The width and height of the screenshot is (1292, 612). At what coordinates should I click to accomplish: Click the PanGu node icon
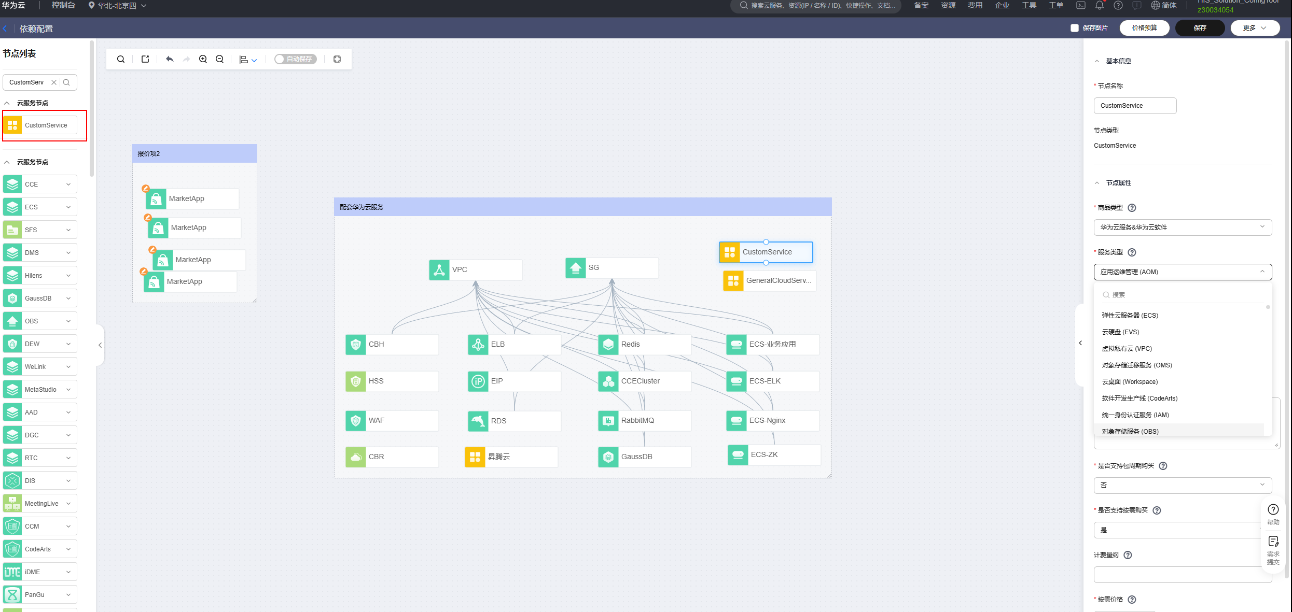12,595
